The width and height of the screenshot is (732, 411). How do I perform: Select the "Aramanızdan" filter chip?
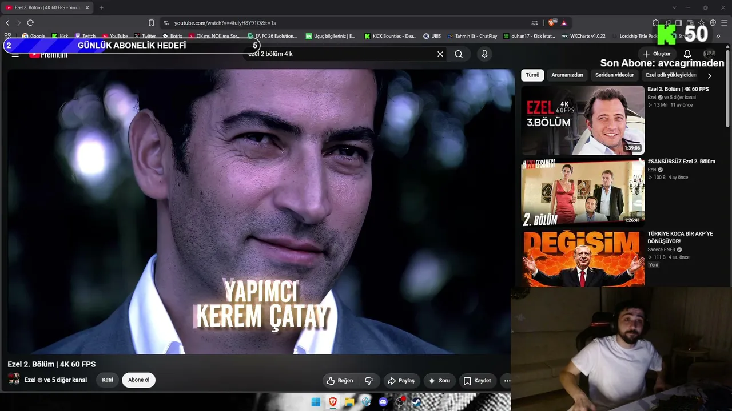(x=567, y=75)
